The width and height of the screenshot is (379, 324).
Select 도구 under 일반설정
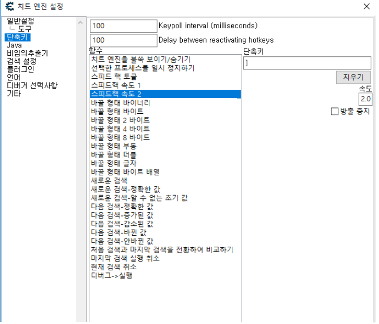pyautogui.click(x=25, y=29)
